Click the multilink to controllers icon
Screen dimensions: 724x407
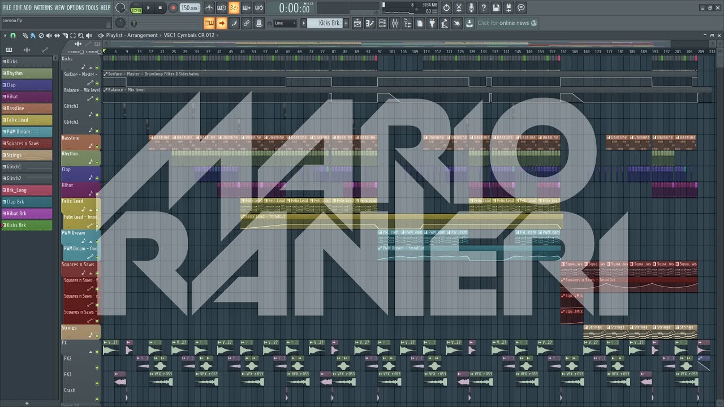(259, 23)
